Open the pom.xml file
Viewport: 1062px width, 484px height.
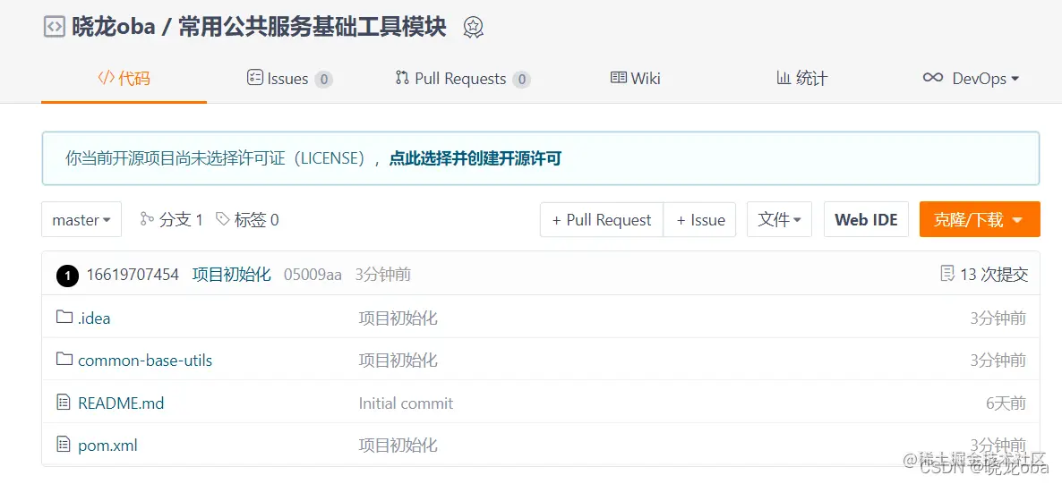[107, 446]
